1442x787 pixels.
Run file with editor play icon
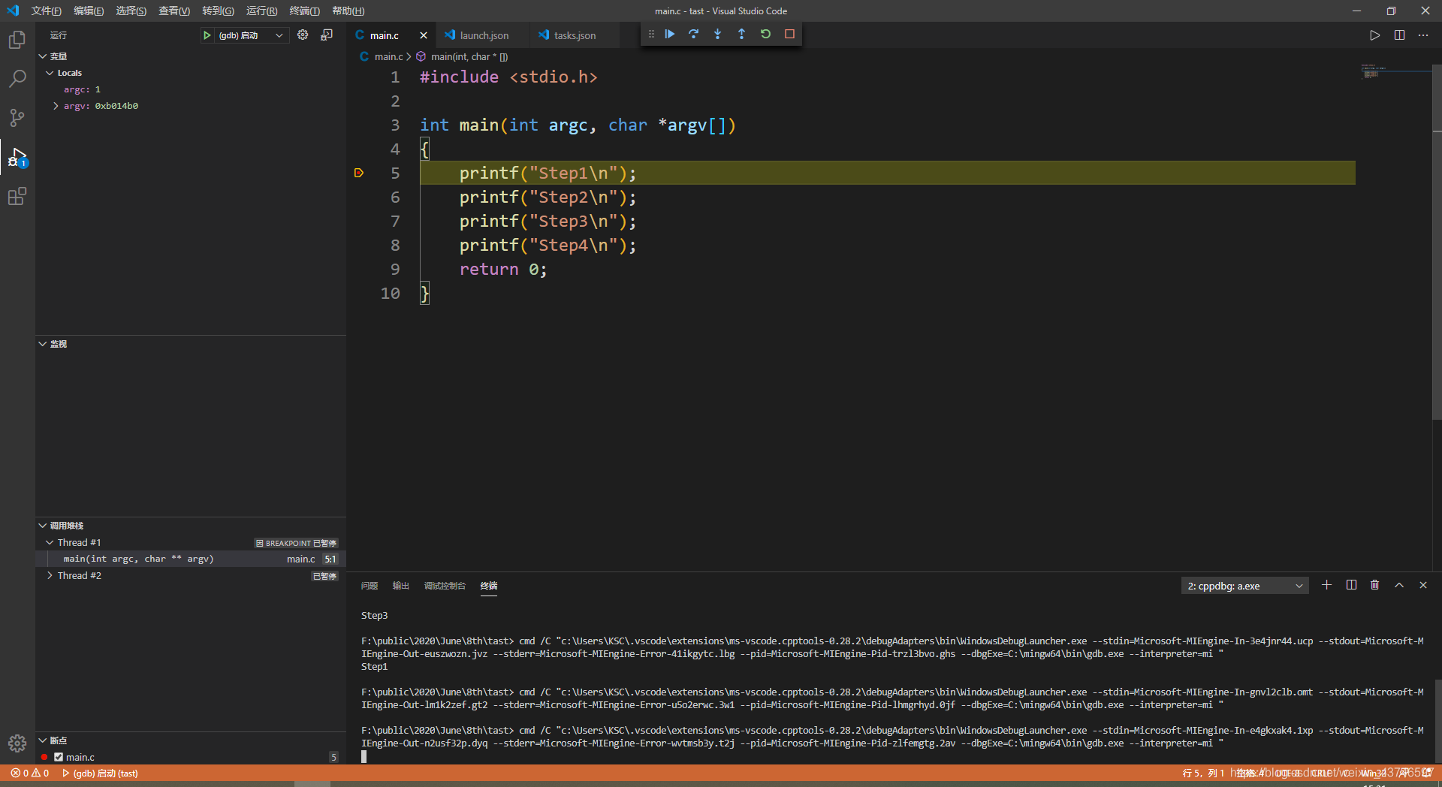tap(1374, 35)
